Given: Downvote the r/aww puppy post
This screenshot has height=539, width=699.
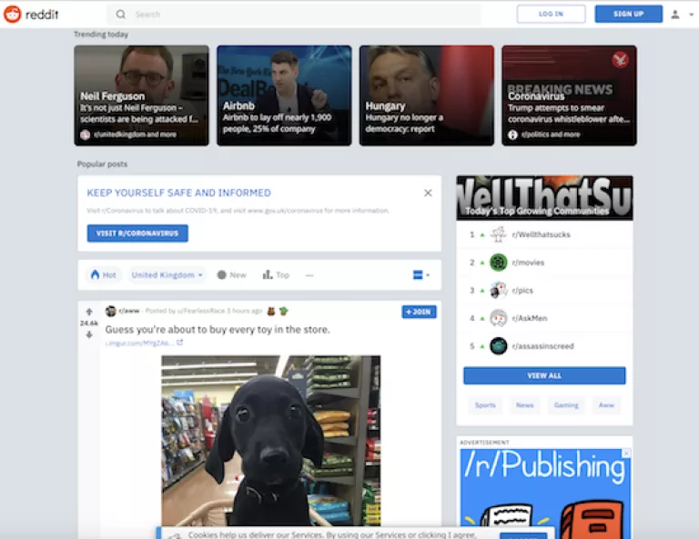Looking at the screenshot, I should pyautogui.click(x=89, y=334).
